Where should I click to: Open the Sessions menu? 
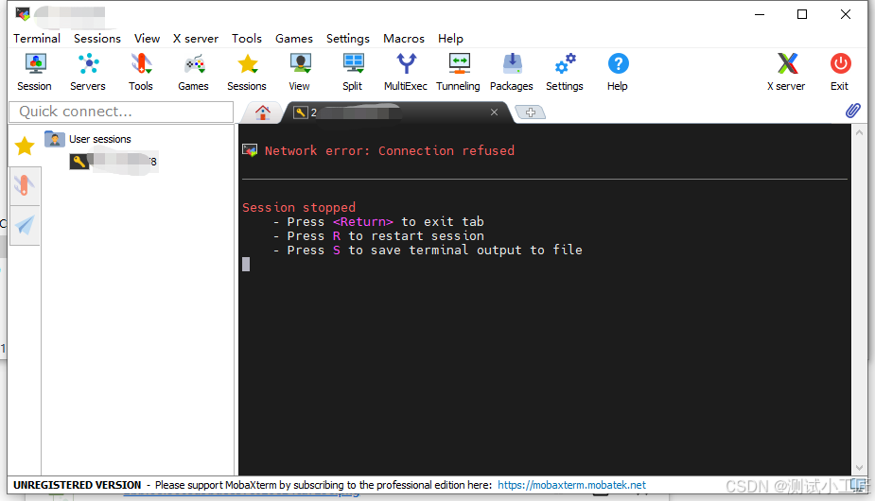(x=97, y=39)
